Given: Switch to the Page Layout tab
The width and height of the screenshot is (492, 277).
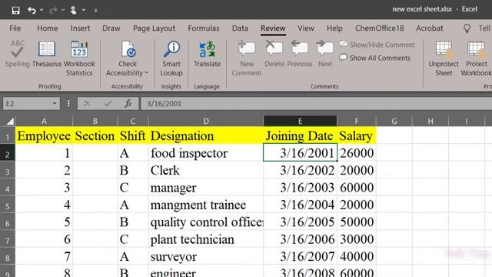Looking at the screenshot, I should 154,28.
